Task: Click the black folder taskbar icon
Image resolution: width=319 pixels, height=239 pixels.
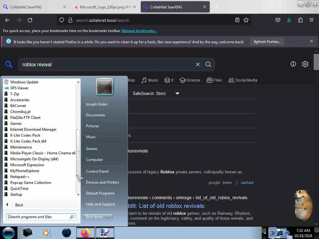Action: [27, 233]
